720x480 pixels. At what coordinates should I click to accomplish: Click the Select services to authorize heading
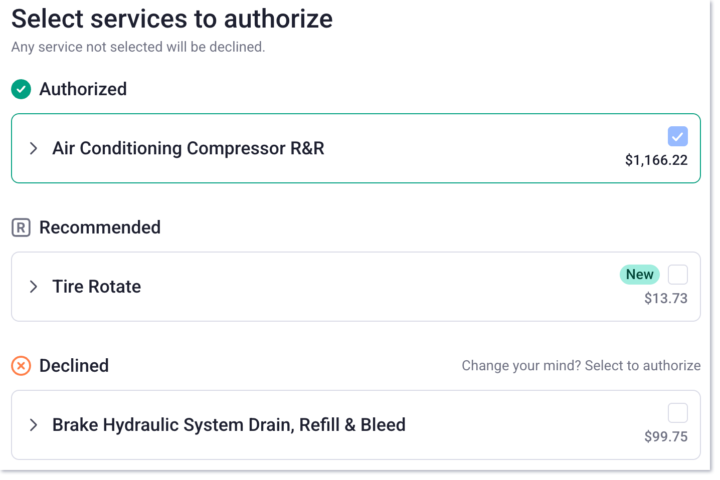171,19
